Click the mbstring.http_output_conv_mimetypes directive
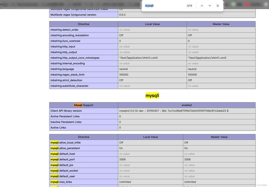Viewport: 269px width, 187px height. pos(75,58)
